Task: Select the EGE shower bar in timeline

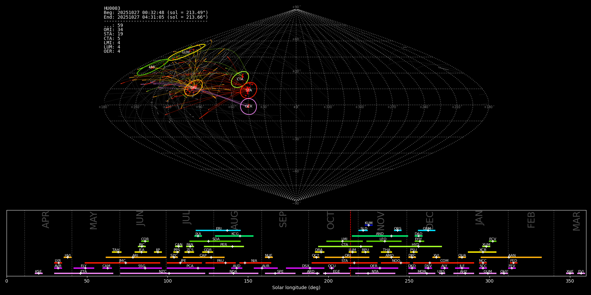Action: pos(337,273)
